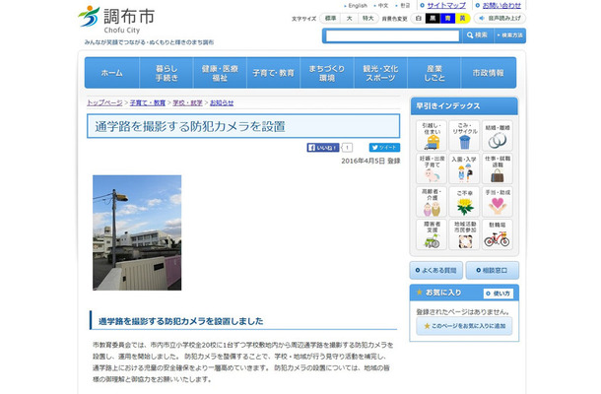
Task: Select the 結婚・離婚 rings icon
Action: pyautogui.click(x=498, y=136)
